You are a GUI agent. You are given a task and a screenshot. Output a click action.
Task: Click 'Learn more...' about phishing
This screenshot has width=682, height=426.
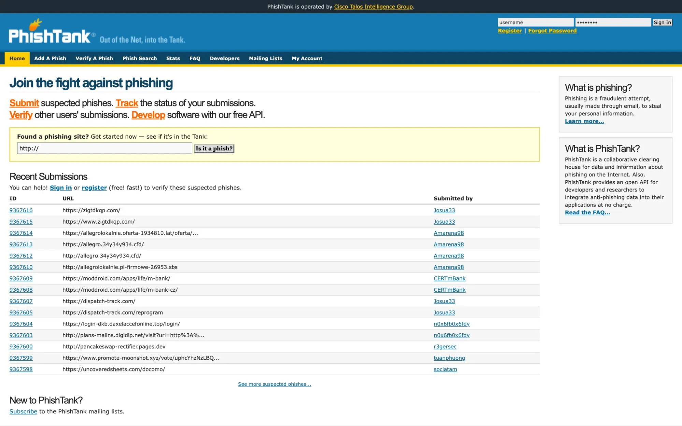584,121
